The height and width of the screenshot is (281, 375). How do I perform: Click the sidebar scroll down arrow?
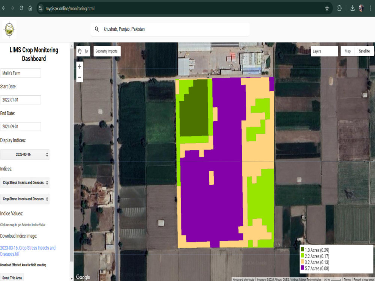(x=72, y=279)
